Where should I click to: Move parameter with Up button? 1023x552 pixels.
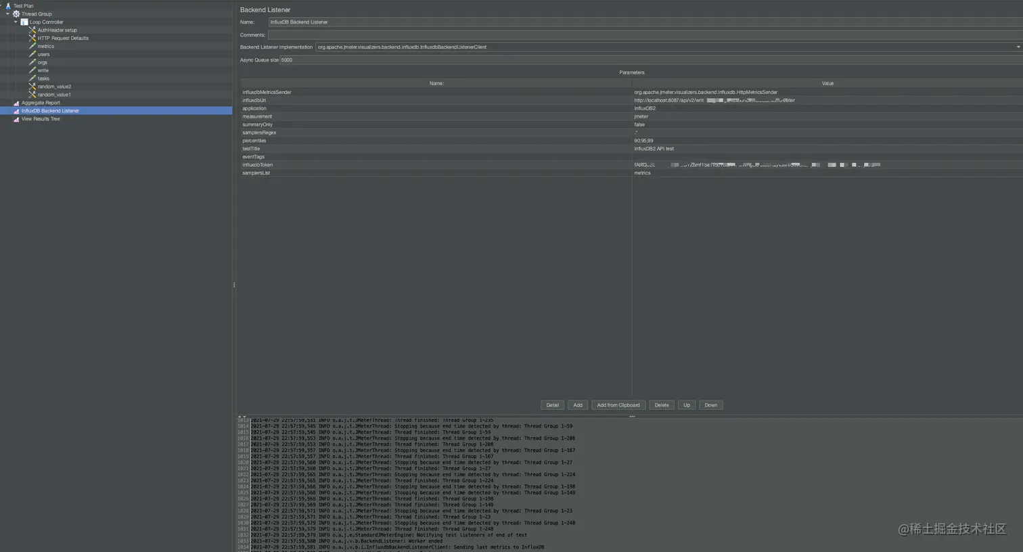click(x=687, y=405)
